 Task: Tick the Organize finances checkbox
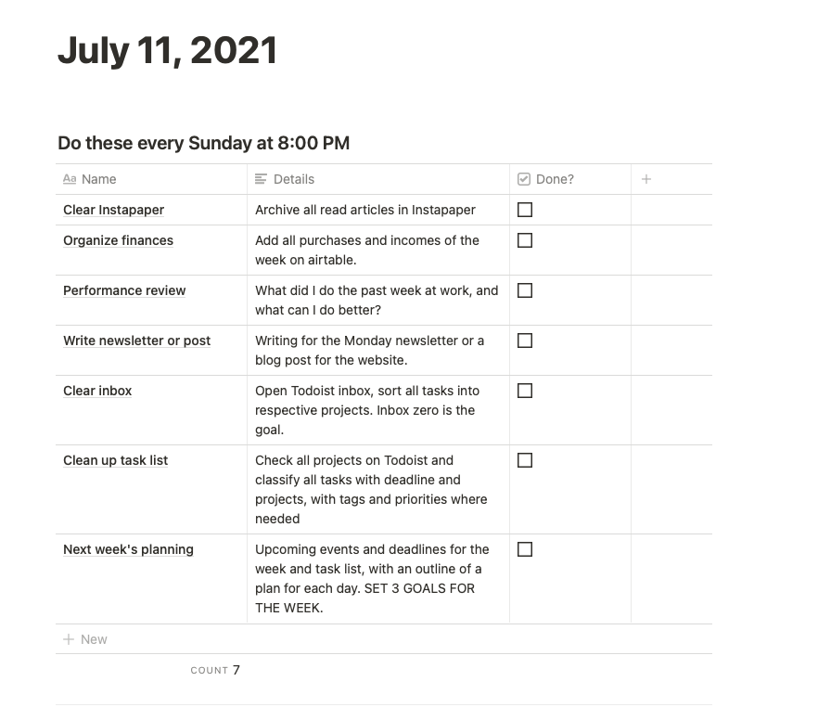[x=525, y=240]
